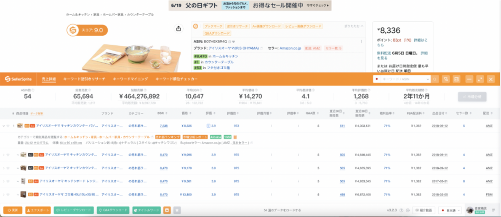Click the share icon above product image
Viewport: 501px width, 217px height.
pyautogui.click(x=179, y=29)
